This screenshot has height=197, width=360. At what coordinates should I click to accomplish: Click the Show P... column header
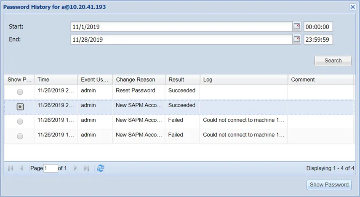click(19, 80)
